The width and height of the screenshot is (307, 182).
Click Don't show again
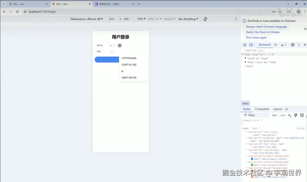[256, 38]
